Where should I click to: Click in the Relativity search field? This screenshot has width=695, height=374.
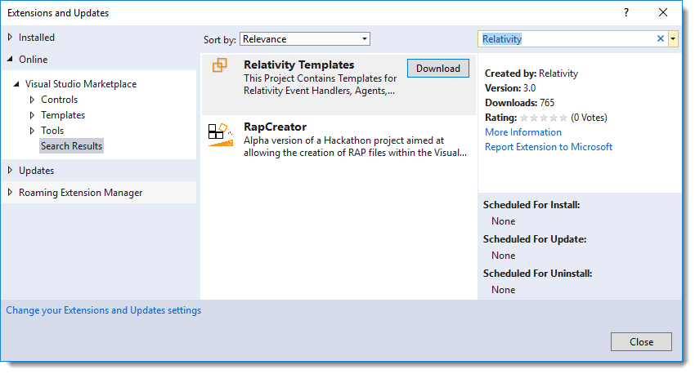pos(567,39)
